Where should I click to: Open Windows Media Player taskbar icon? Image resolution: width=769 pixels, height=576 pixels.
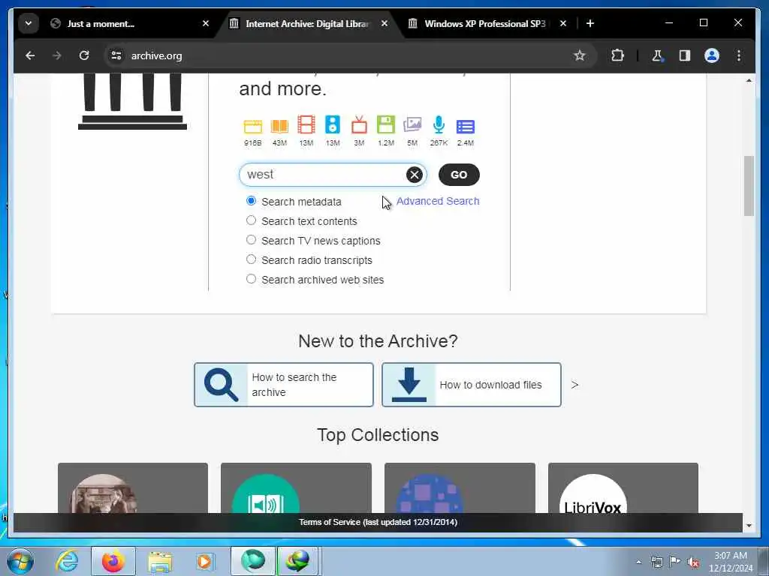pyautogui.click(x=205, y=561)
